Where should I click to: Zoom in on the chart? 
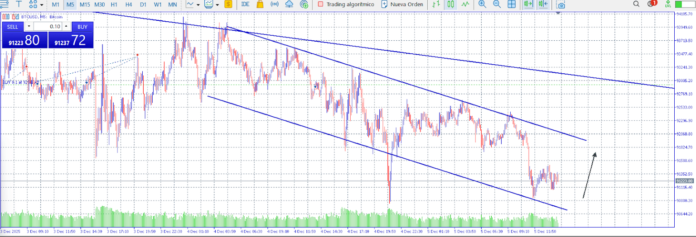coord(482,5)
